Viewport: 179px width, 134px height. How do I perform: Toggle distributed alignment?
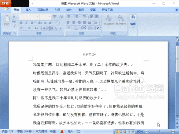(89, 22)
